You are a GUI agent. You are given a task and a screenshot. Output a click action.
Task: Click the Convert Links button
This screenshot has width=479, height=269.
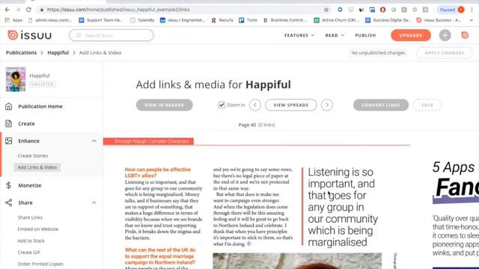[x=381, y=105]
